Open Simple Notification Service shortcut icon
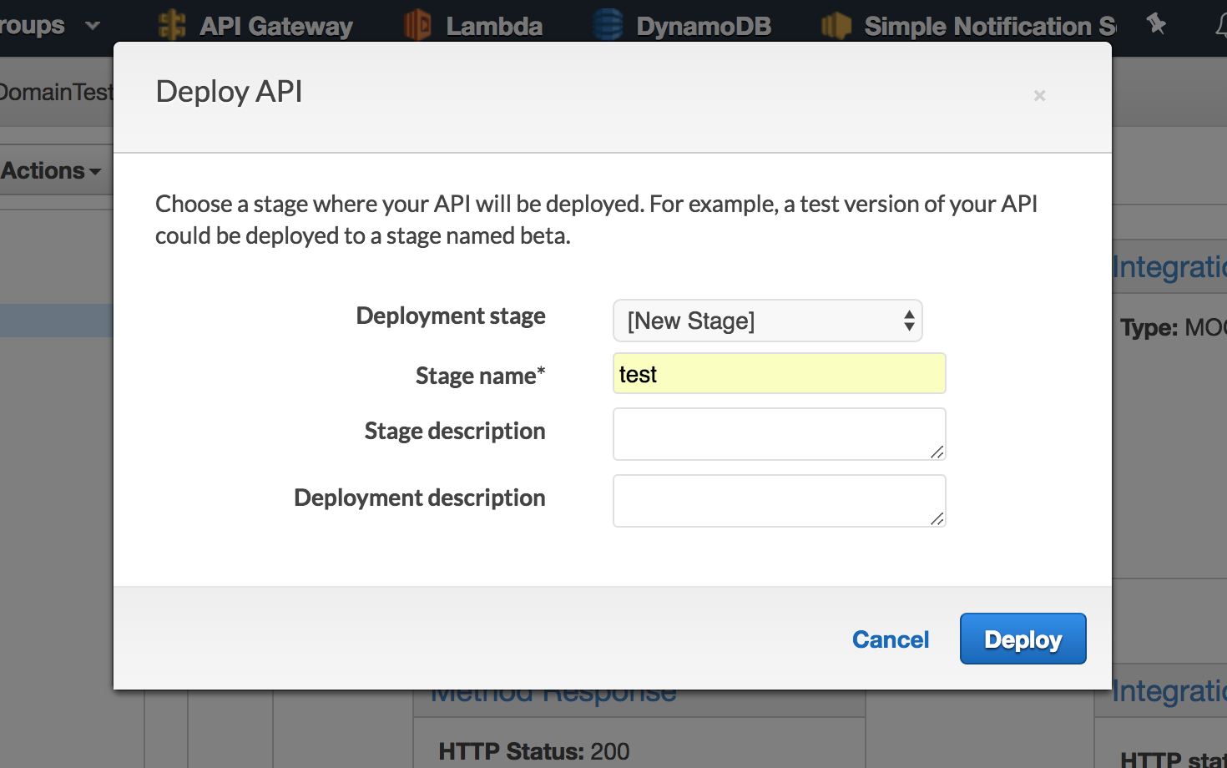 pos(836,25)
